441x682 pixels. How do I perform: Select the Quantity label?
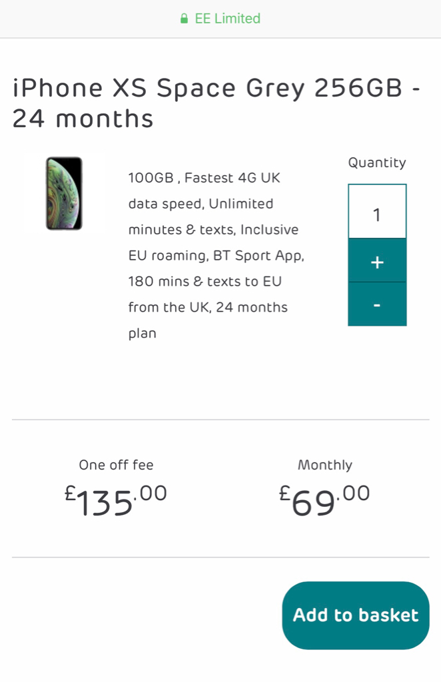point(377,163)
